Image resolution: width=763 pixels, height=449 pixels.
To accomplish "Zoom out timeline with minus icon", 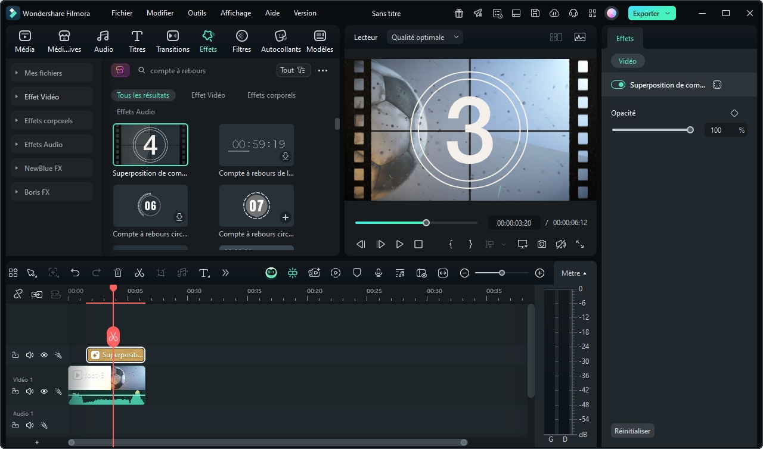I will point(464,273).
